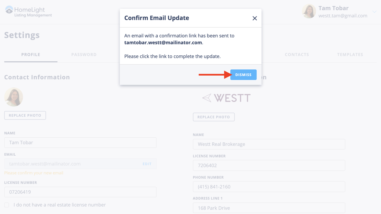Open the CONTACTS tab
This screenshot has height=214, width=381.
tap(297, 54)
